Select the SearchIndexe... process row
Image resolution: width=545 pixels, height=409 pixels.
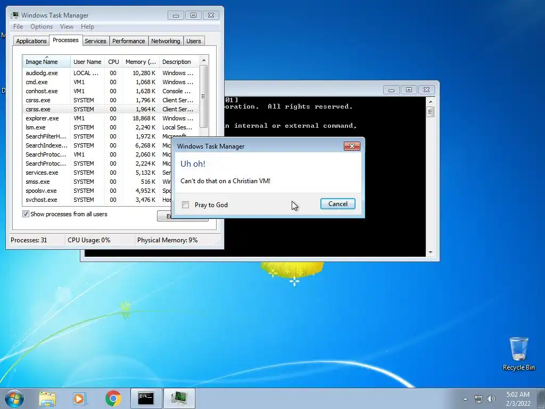[x=97, y=145]
